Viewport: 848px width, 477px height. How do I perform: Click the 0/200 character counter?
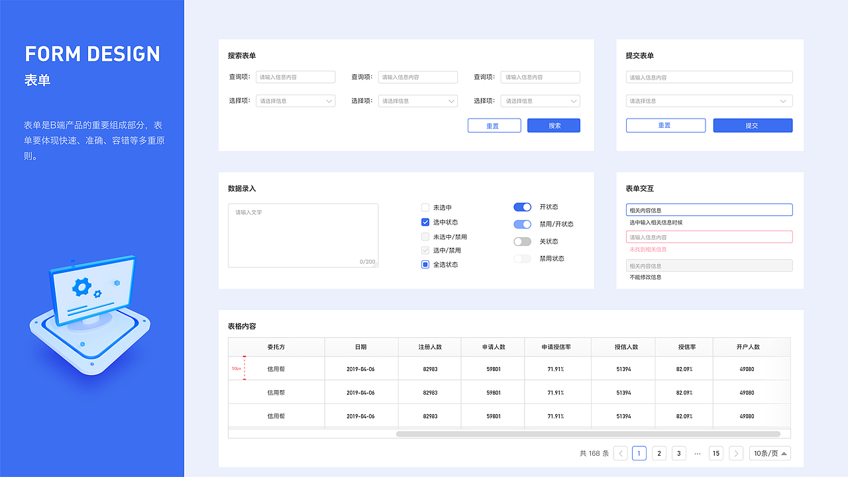click(x=368, y=262)
